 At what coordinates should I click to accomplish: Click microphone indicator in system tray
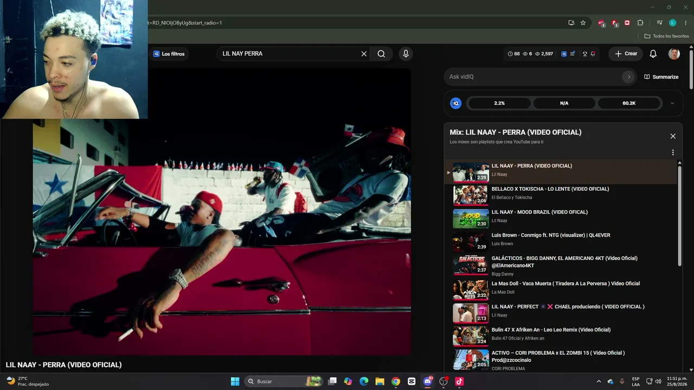point(622,381)
